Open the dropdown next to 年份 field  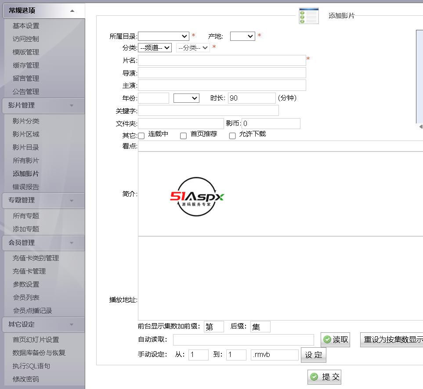coord(186,98)
